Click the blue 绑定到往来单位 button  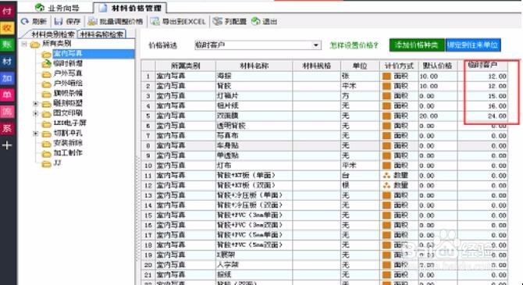point(473,45)
